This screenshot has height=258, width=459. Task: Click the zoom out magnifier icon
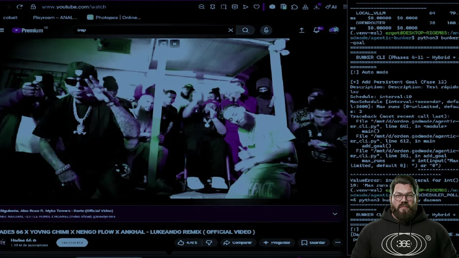click(202, 6)
